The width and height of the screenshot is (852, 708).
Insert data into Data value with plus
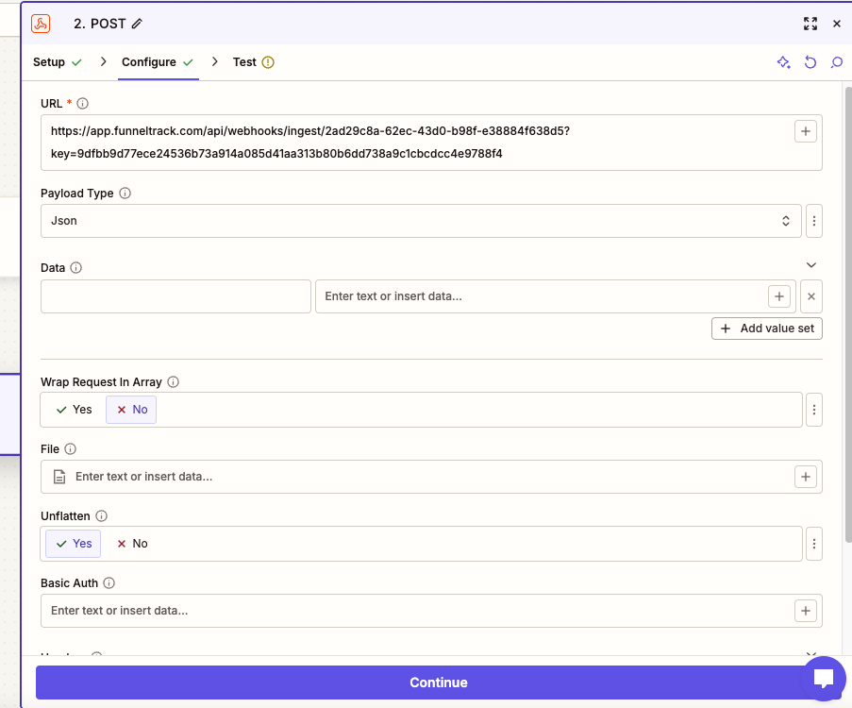pos(779,296)
